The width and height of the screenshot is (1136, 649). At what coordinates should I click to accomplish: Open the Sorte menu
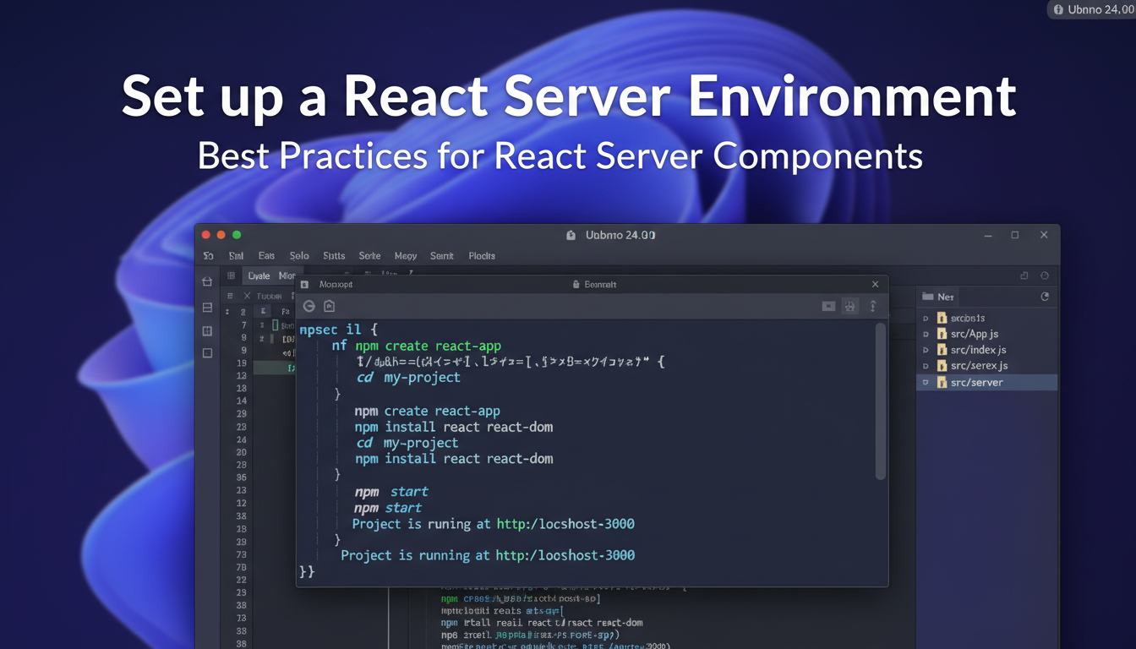pos(369,255)
